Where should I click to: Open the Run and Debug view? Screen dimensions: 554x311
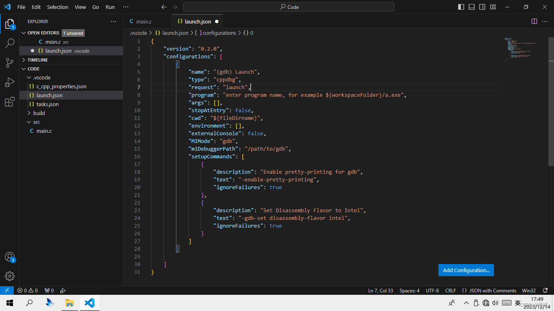10,83
